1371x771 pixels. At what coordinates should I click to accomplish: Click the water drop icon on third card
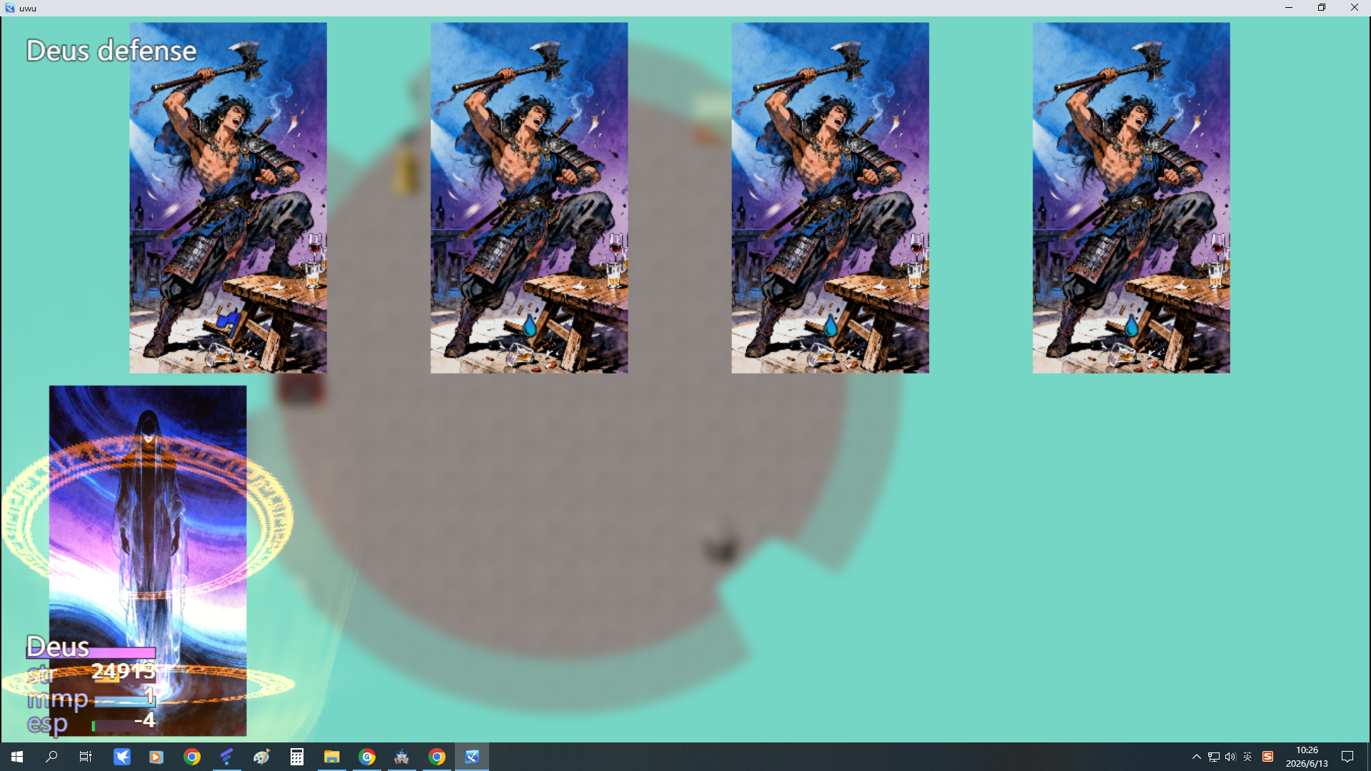830,326
